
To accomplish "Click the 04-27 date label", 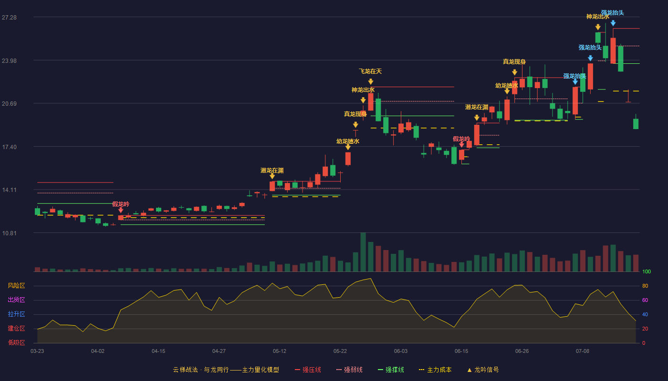I will click(x=219, y=351).
